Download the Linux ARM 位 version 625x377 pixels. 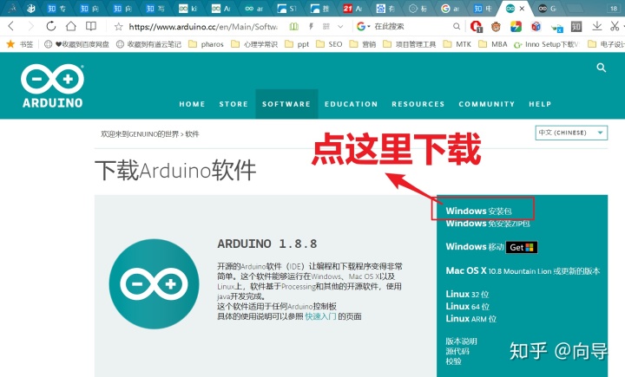(470, 318)
